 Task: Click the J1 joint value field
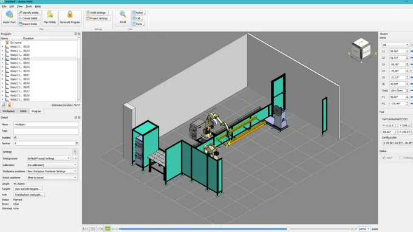click(x=398, y=52)
